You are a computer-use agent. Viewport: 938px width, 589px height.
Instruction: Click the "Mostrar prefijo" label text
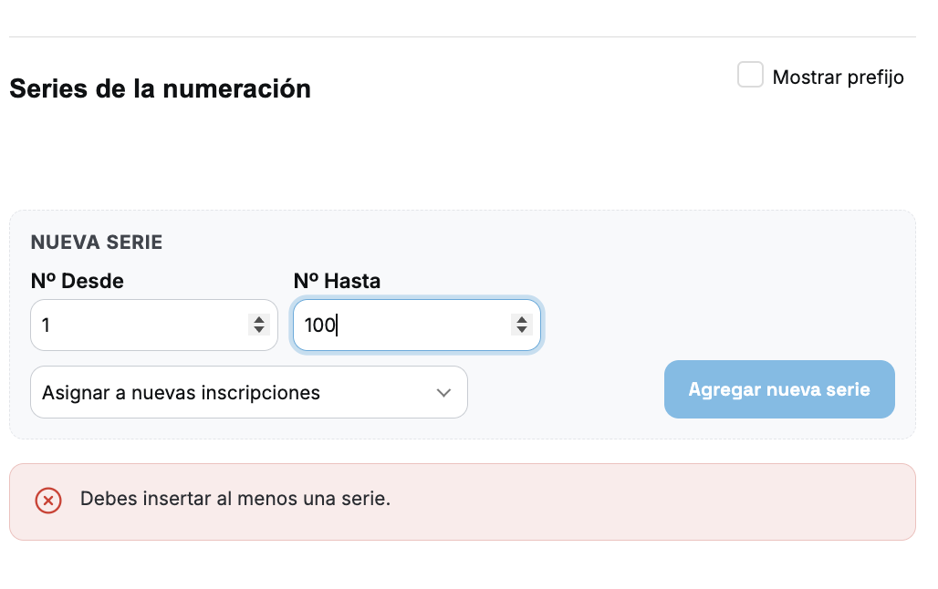click(x=839, y=77)
